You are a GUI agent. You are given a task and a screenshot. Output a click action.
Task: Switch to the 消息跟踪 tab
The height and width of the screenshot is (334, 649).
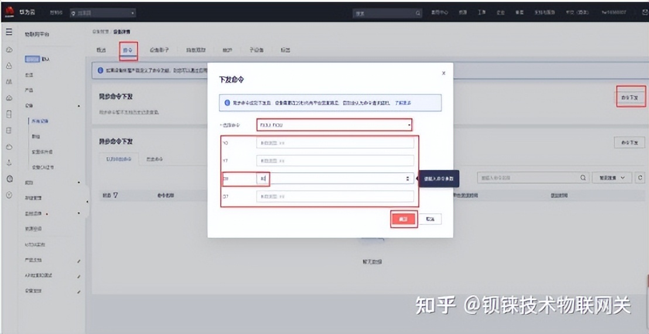coord(196,50)
